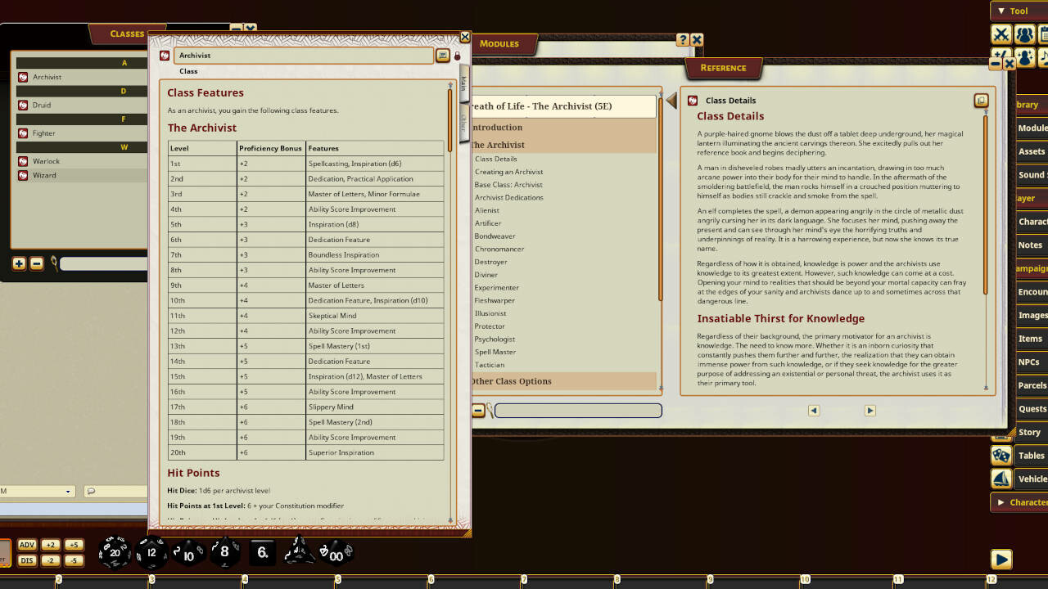Screen dimensions: 1048x589
Task: Open Tables using the dice cup icon
Action: coord(1001,456)
